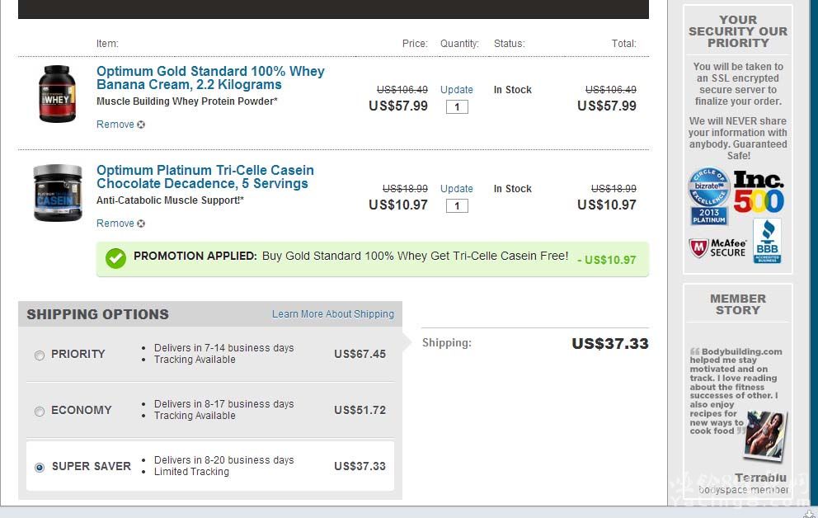This screenshot has height=518, width=818.
Task: Click the 'Anti-Catabolic Muscle Support!' description
Action: click(170, 200)
